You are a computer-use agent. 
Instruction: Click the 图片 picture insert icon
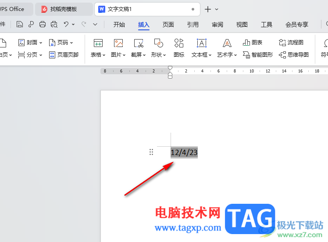(x=118, y=43)
